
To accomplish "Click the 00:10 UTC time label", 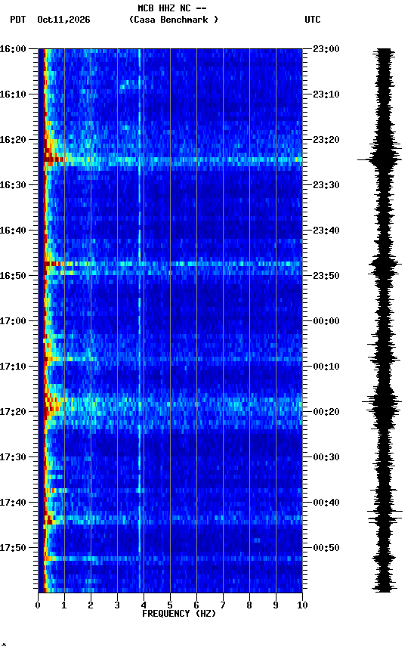I will [x=326, y=367].
